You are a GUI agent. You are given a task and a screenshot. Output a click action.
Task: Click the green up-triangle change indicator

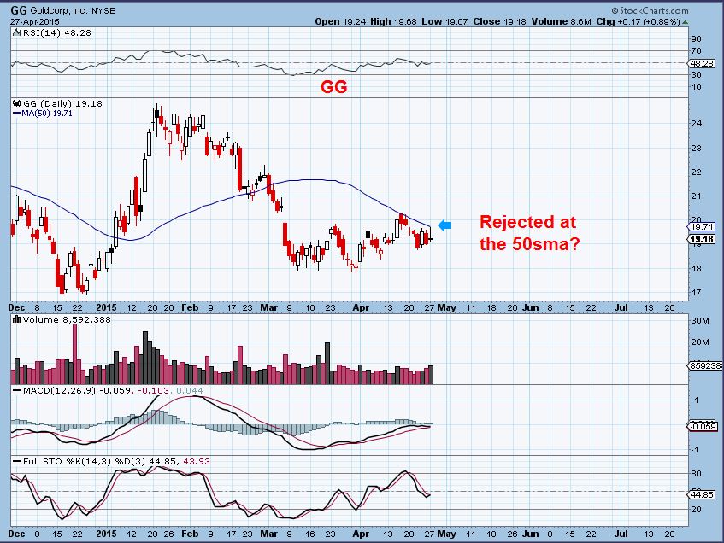(686, 21)
